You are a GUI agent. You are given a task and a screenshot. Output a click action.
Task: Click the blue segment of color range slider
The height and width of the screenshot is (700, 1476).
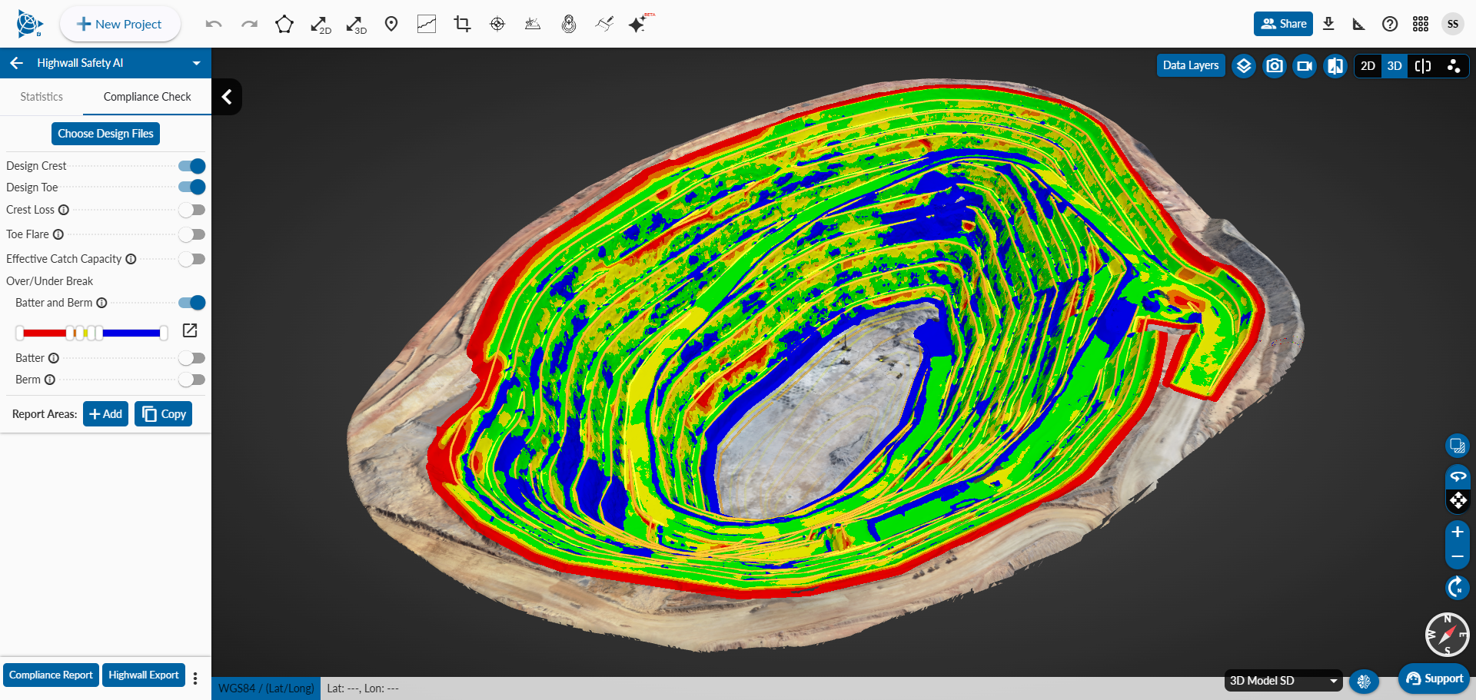click(131, 333)
